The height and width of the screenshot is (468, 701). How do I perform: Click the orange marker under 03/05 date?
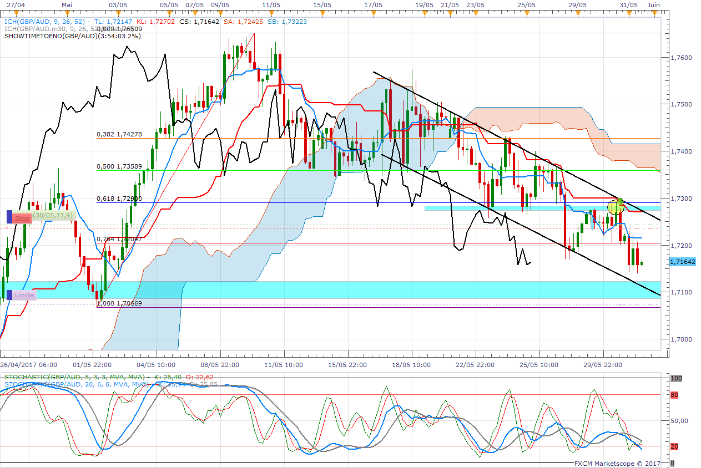(113, 13)
